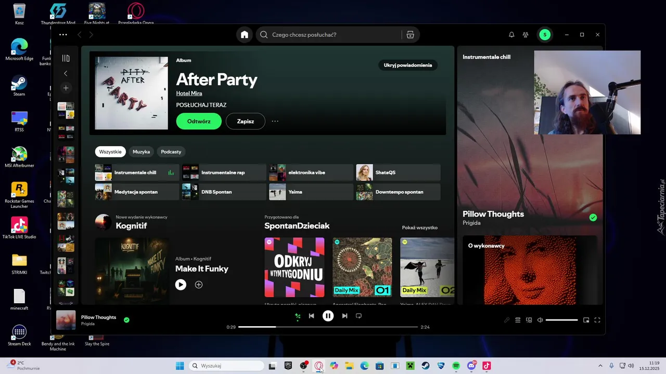This screenshot has height=374, width=666.
Task: Go forward with top navigation arrow
Action: (91, 35)
